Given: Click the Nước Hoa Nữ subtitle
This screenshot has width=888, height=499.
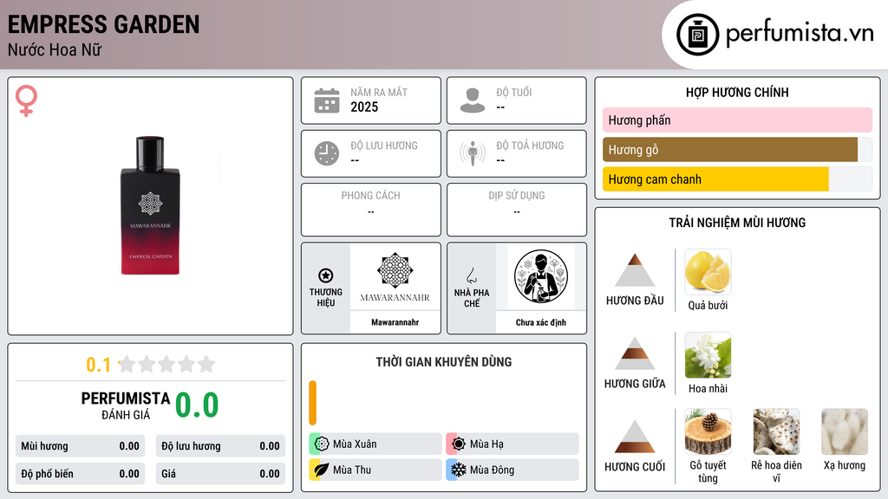Looking at the screenshot, I should [x=55, y=49].
